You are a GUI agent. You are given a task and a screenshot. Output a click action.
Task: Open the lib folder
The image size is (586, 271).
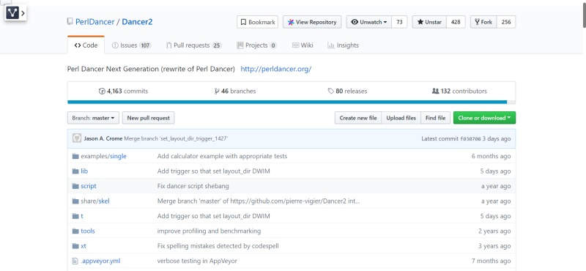point(84,171)
